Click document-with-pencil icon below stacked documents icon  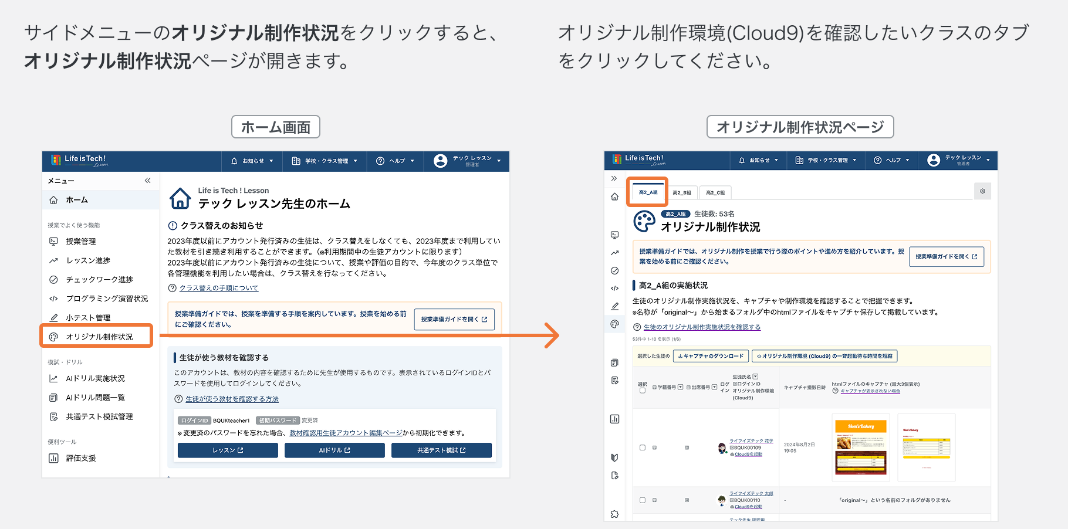click(x=614, y=381)
